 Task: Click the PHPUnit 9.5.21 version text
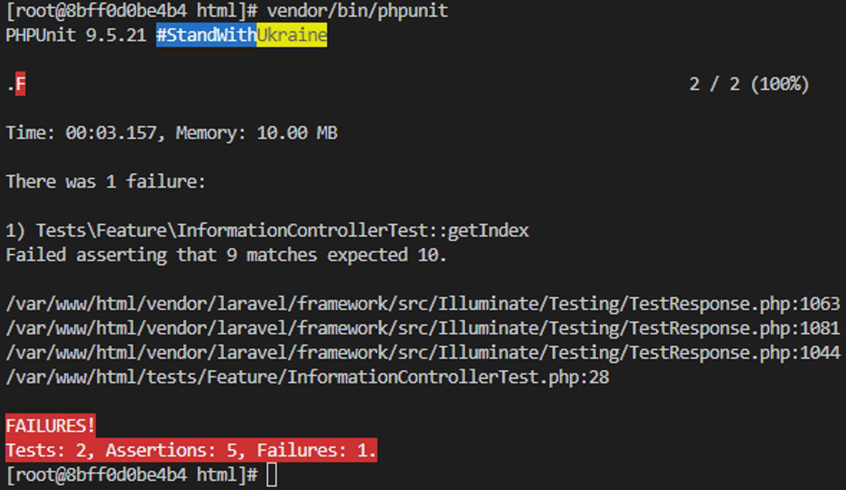pyautogui.click(x=76, y=35)
